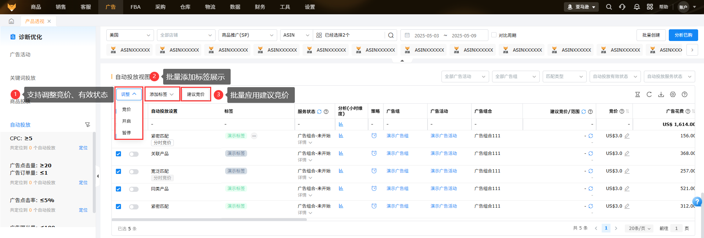Open the 匹配类型 filter dropdown
This screenshot has height=238, width=704.
point(564,77)
